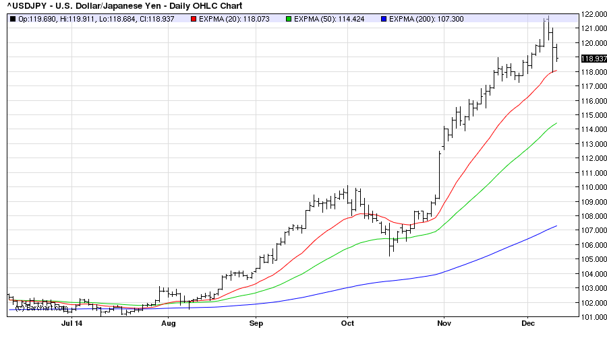The image size is (607, 344).
Task: Click the Nov date axis label
Action: tap(444, 324)
